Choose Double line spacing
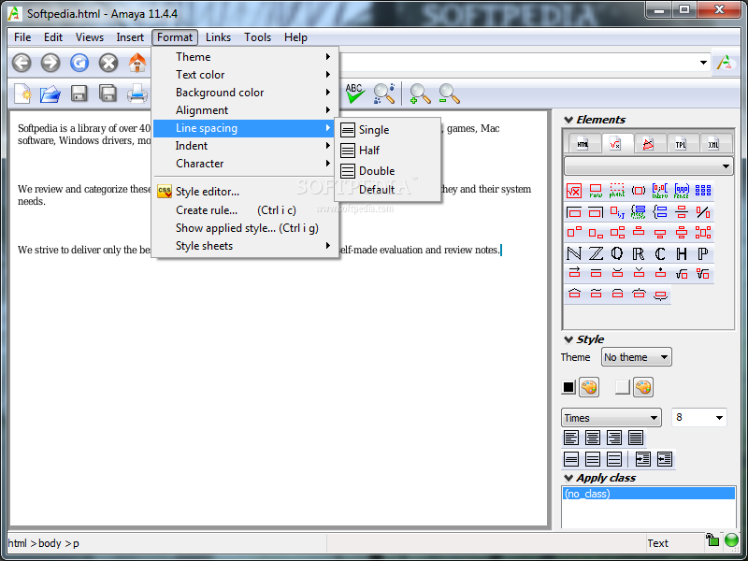Screen dimensions: 748x561 (x=387, y=171)
